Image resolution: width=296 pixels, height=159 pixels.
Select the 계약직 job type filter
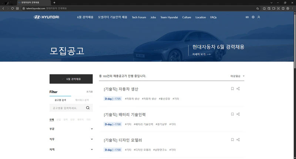point(80,119)
